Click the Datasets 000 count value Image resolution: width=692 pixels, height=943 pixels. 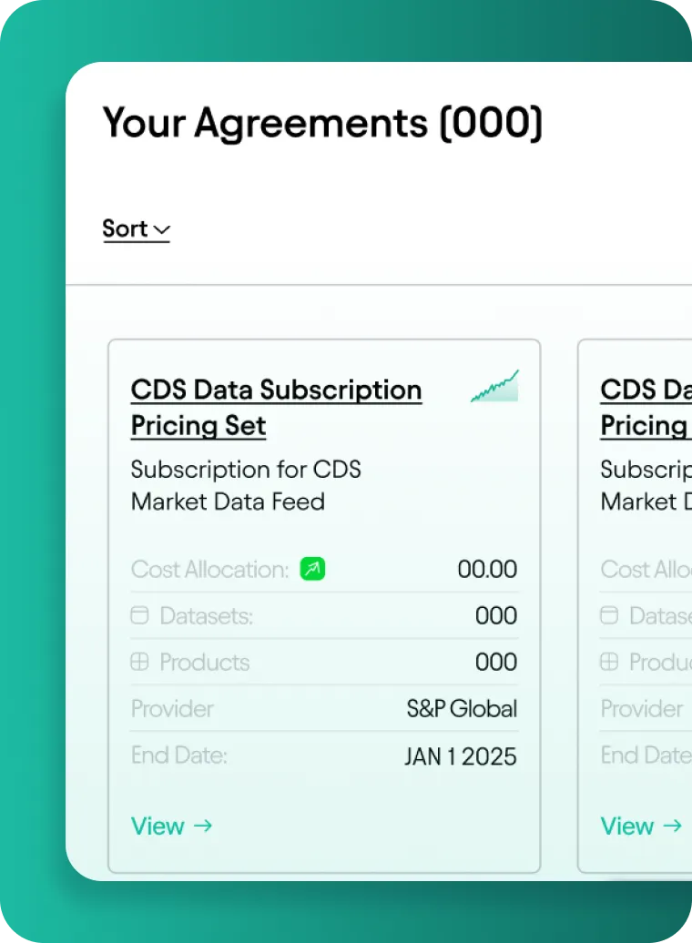coord(496,615)
